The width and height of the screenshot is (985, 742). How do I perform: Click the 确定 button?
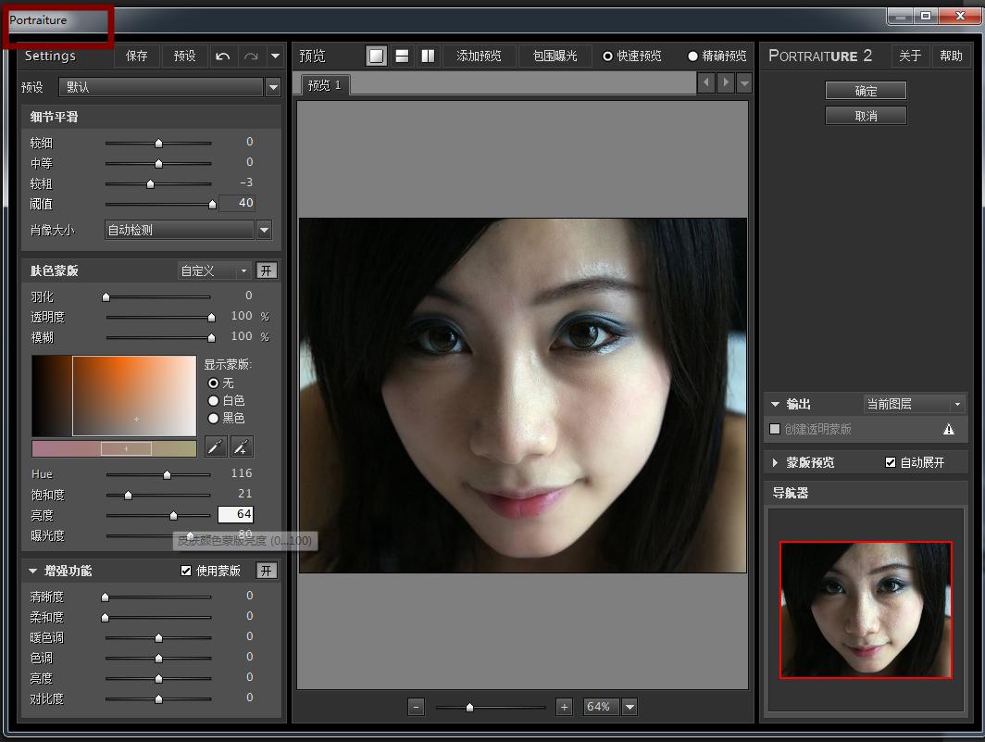click(x=866, y=91)
